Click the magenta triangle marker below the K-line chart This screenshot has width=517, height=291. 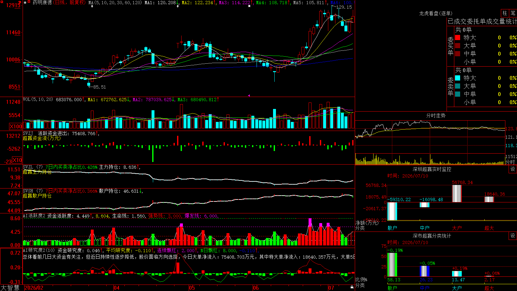249,95
